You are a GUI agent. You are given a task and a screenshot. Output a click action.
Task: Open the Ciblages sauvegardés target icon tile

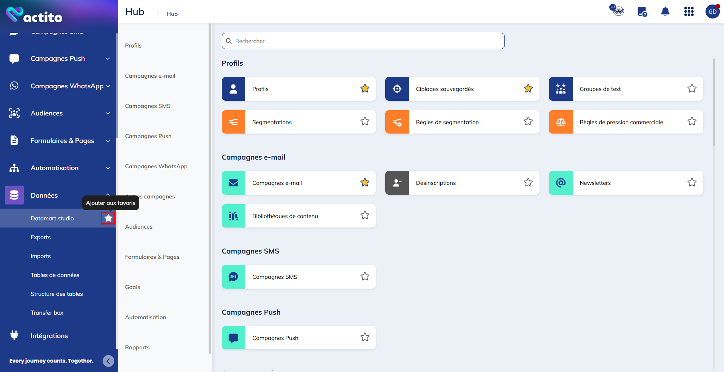(397, 89)
